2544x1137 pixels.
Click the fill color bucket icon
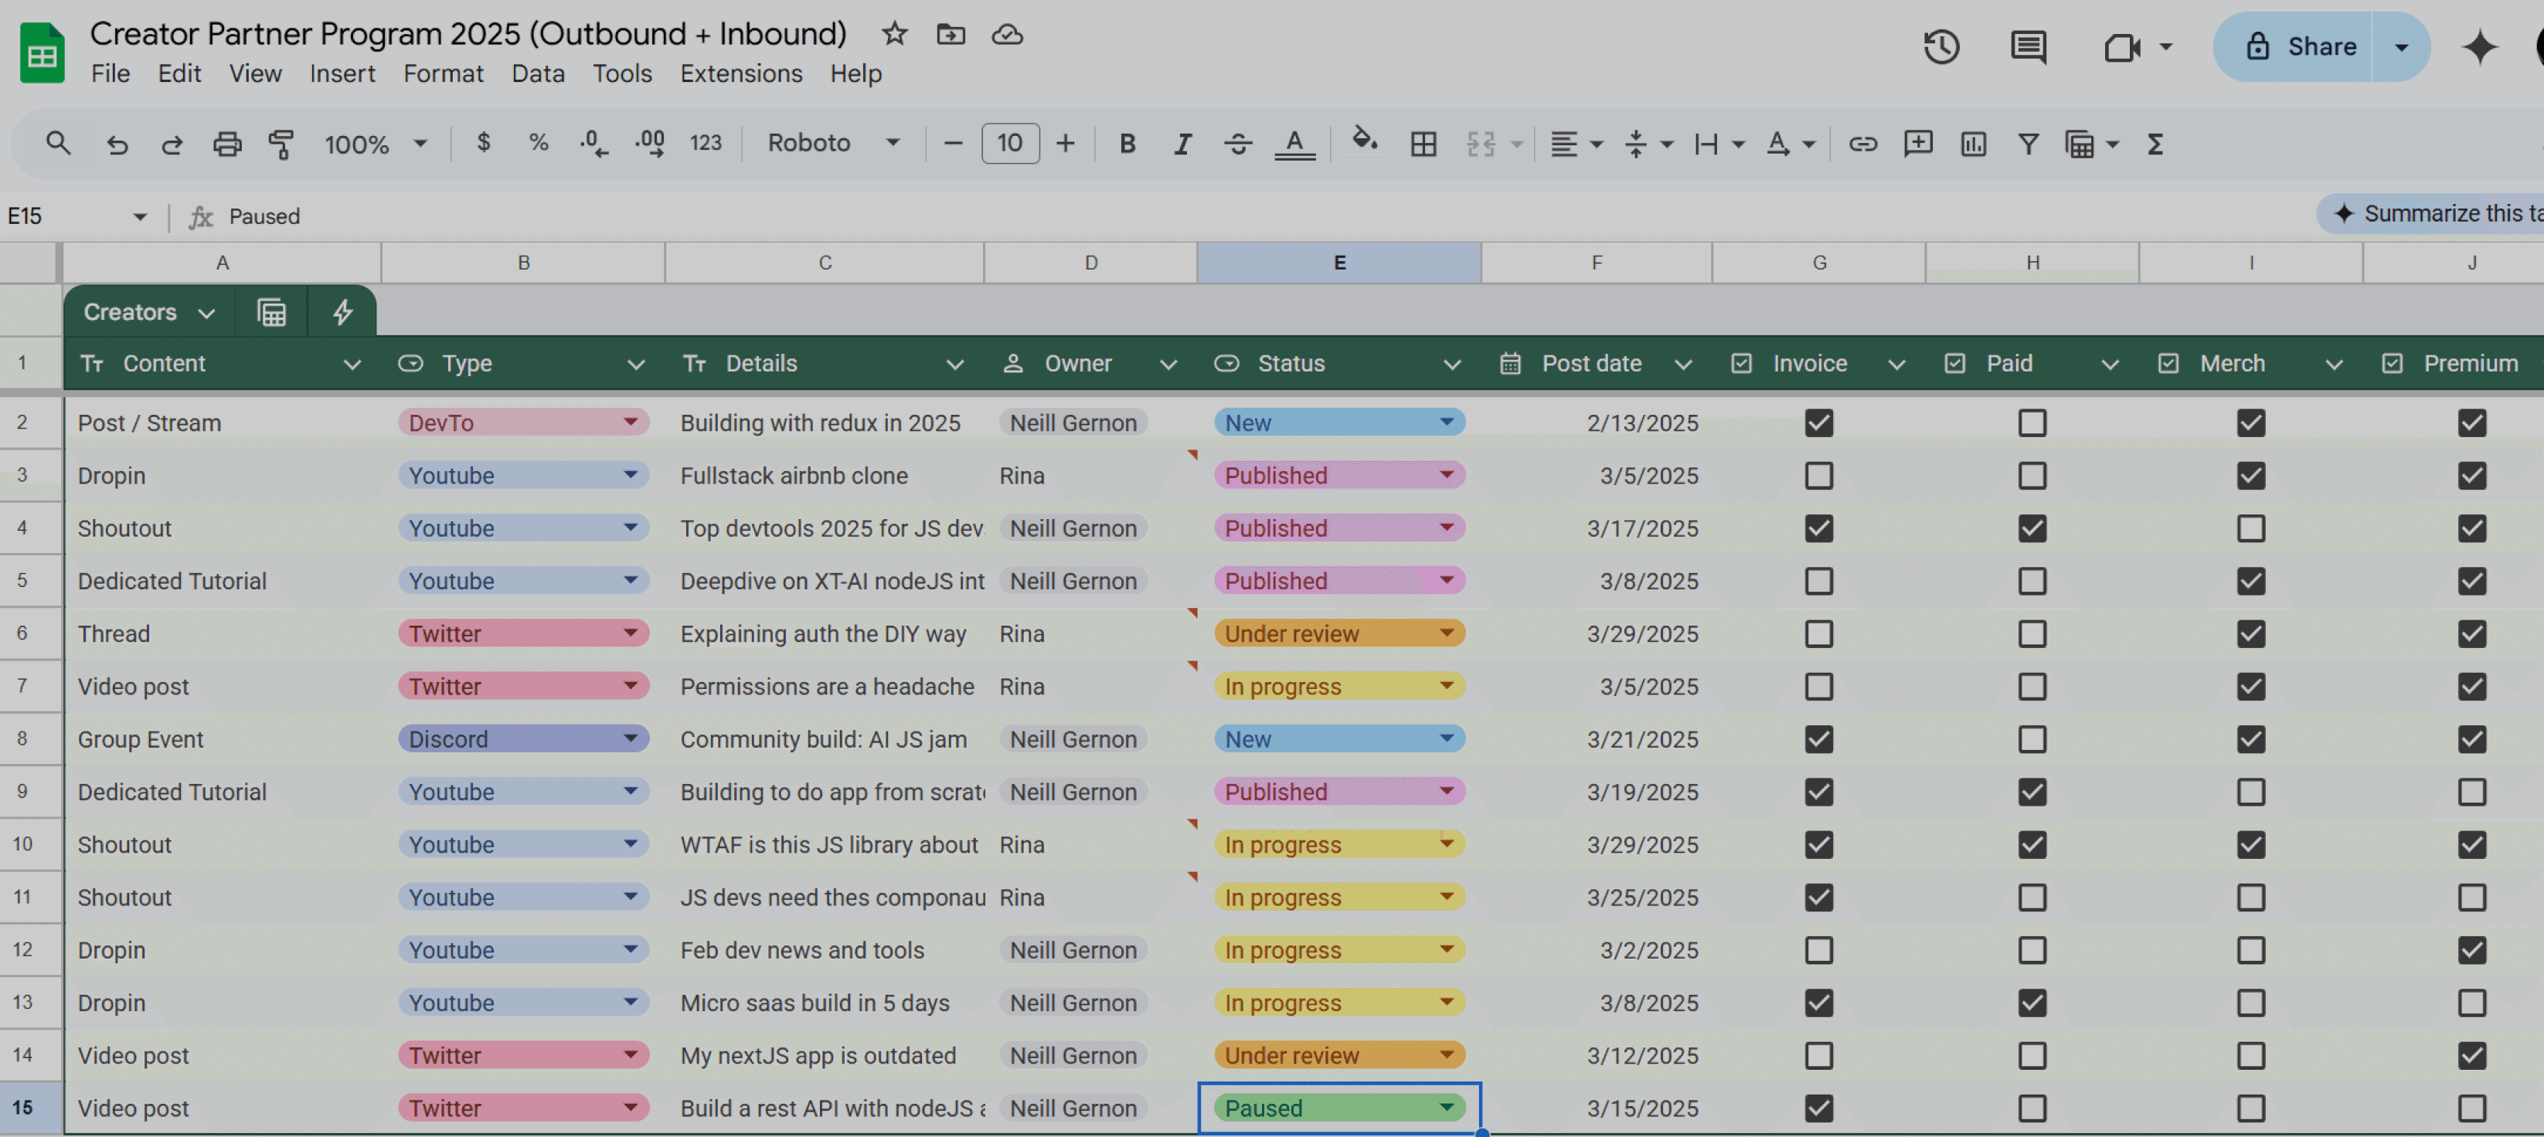[x=1364, y=142]
